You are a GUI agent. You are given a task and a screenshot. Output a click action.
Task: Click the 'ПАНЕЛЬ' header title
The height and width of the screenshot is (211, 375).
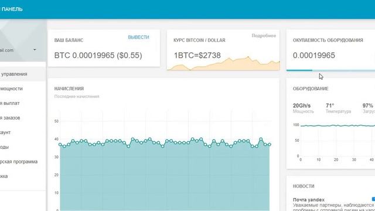(12, 9)
